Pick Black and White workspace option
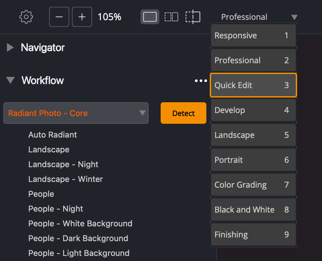 click(x=253, y=210)
